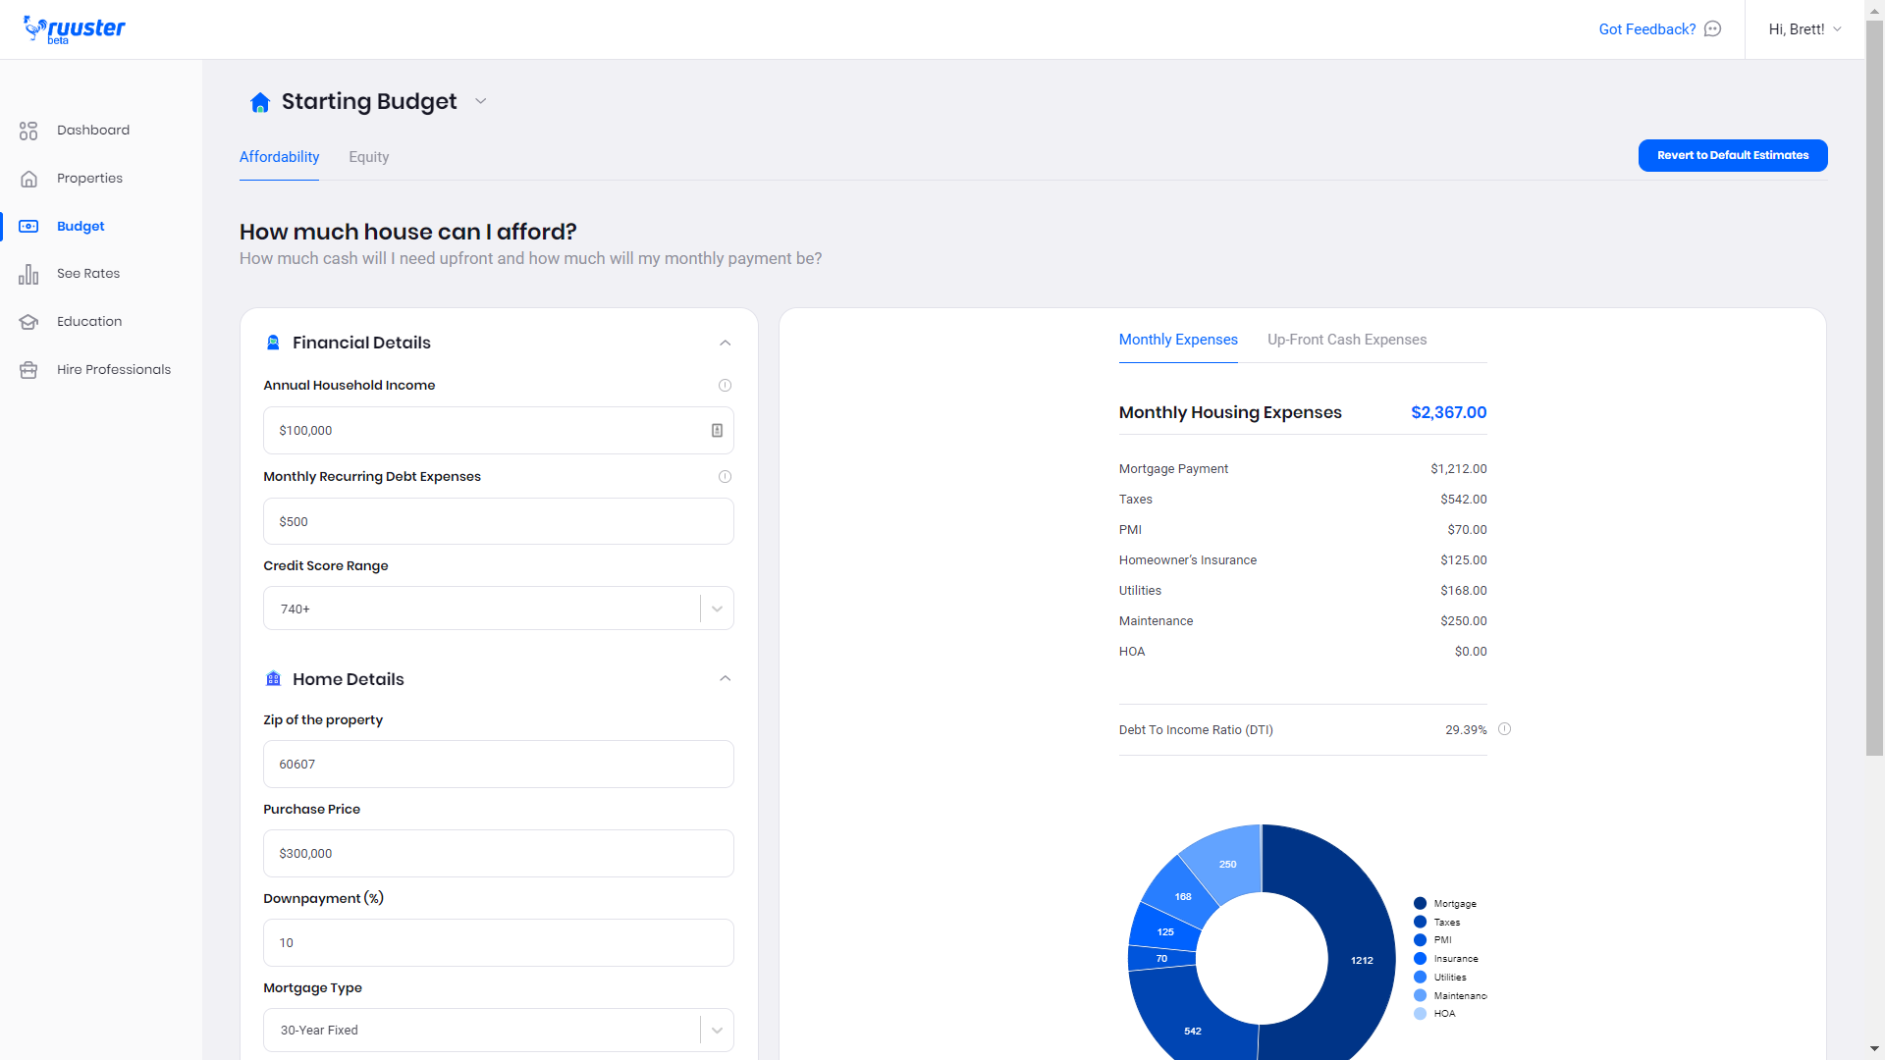Switch to the Equity tab
The width and height of the screenshot is (1885, 1060).
pos(368,157)
